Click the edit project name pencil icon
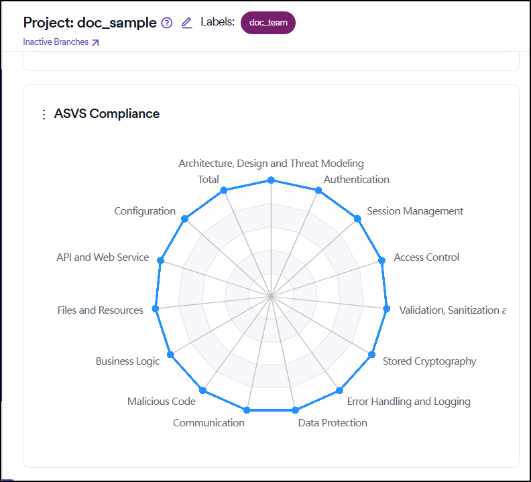The height and width of the screenshot is (482, 531). coord(187,23)
